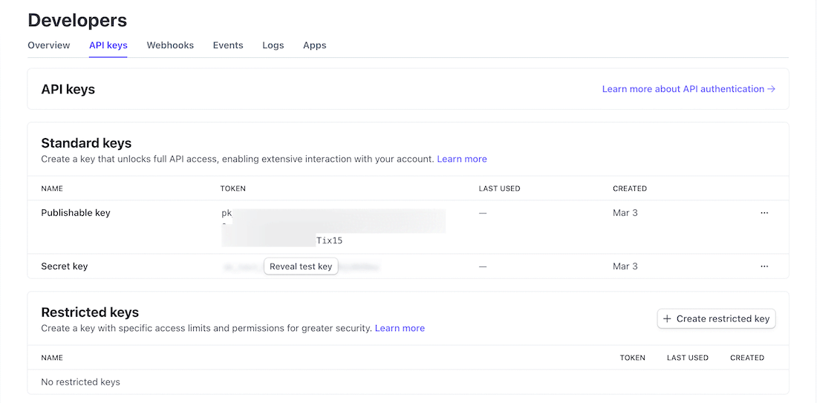Screen dimensions: 817x403
Task: Go to the Events tab
Action: 228,45
